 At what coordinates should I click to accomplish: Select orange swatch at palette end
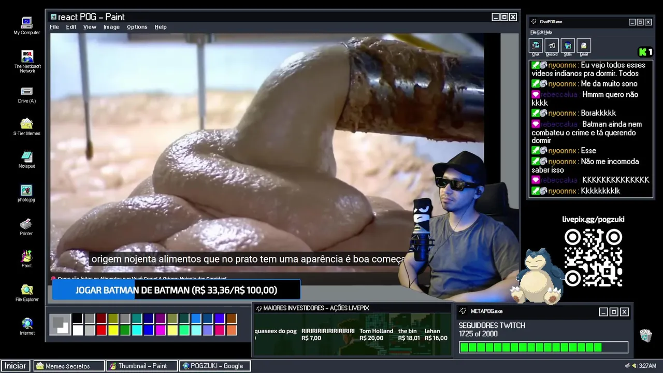pyautogui.click(x=232, y=330)
